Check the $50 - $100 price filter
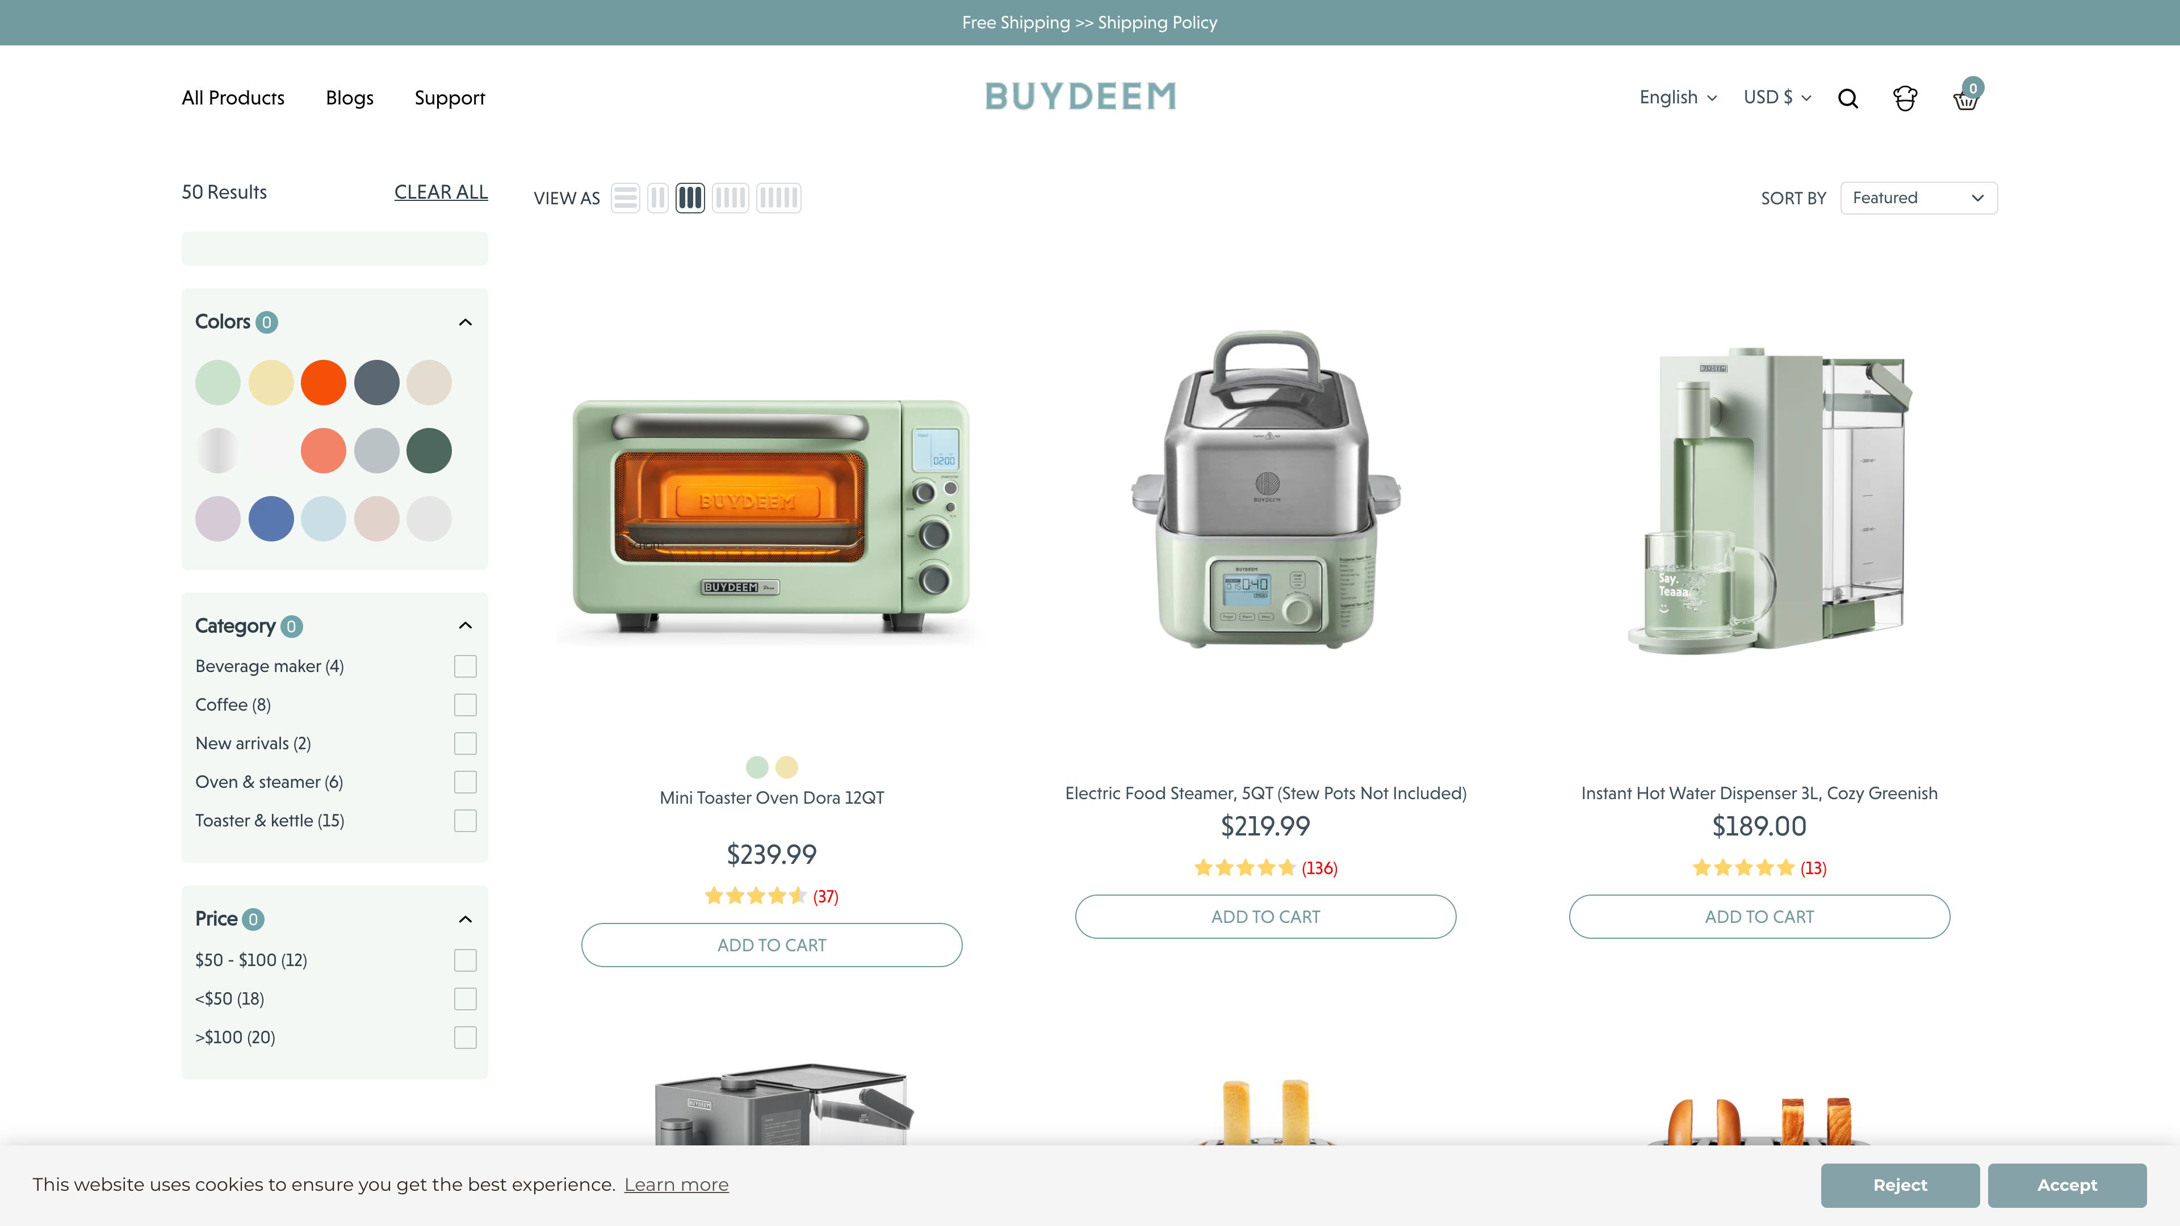 point(464,960)
